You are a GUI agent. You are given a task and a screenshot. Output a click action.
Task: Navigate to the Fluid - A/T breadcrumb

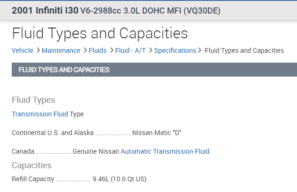[131, 50]
